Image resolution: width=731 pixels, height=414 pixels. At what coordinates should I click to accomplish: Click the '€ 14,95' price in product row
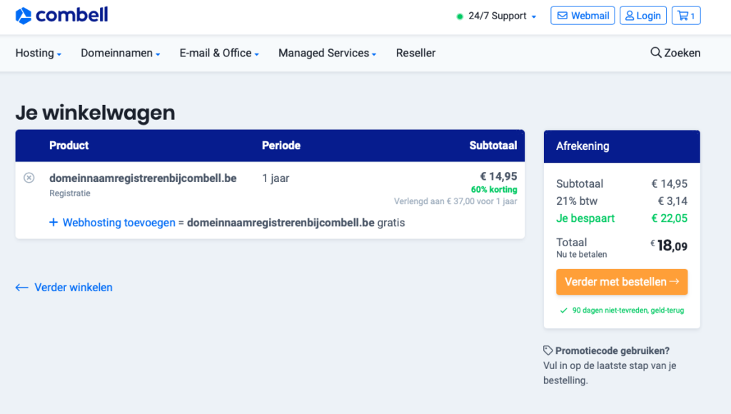[498, 176]
